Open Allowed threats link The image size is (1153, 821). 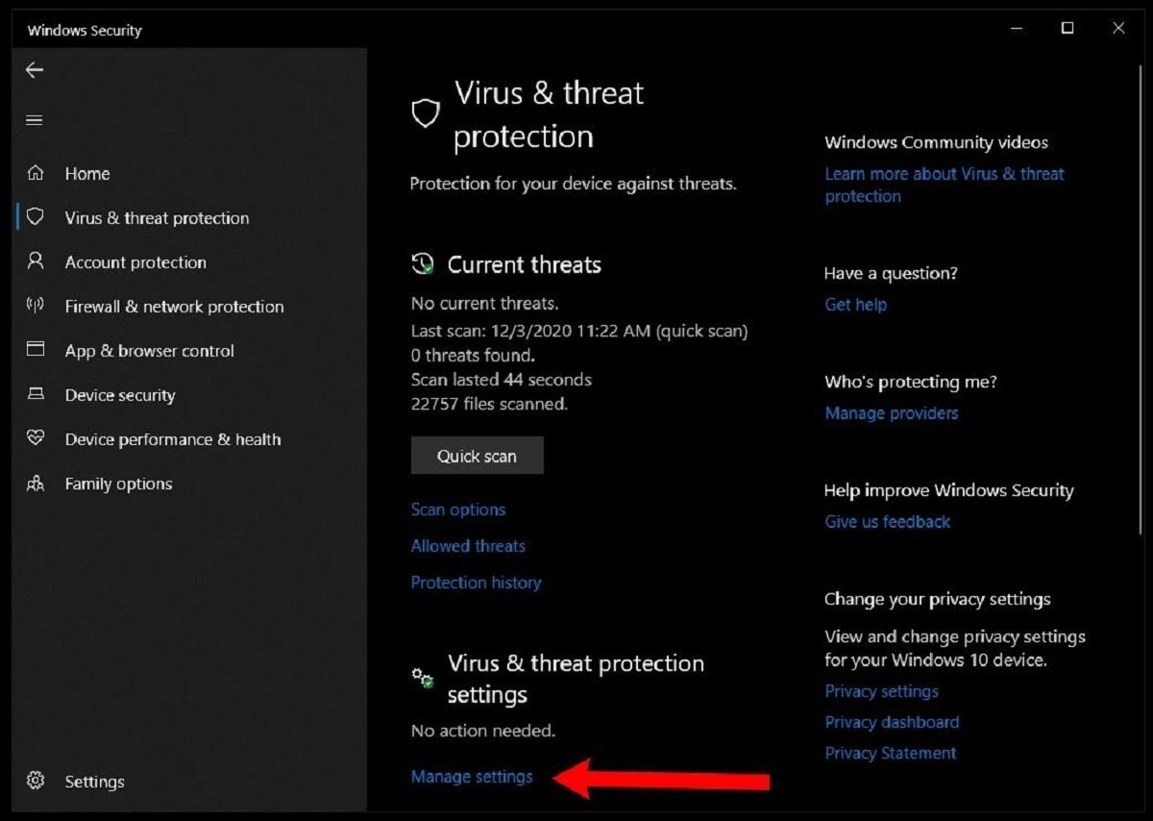pos(468,546)
